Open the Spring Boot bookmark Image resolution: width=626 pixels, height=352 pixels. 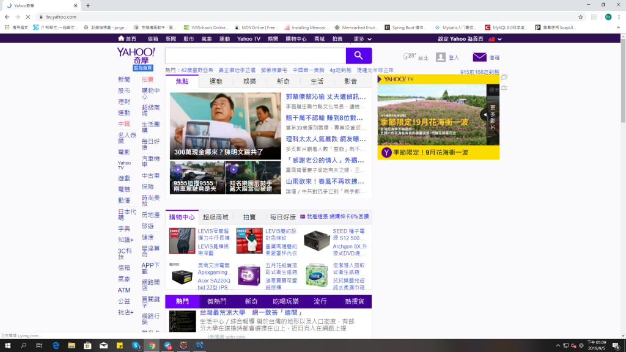(x=406, y=28)
